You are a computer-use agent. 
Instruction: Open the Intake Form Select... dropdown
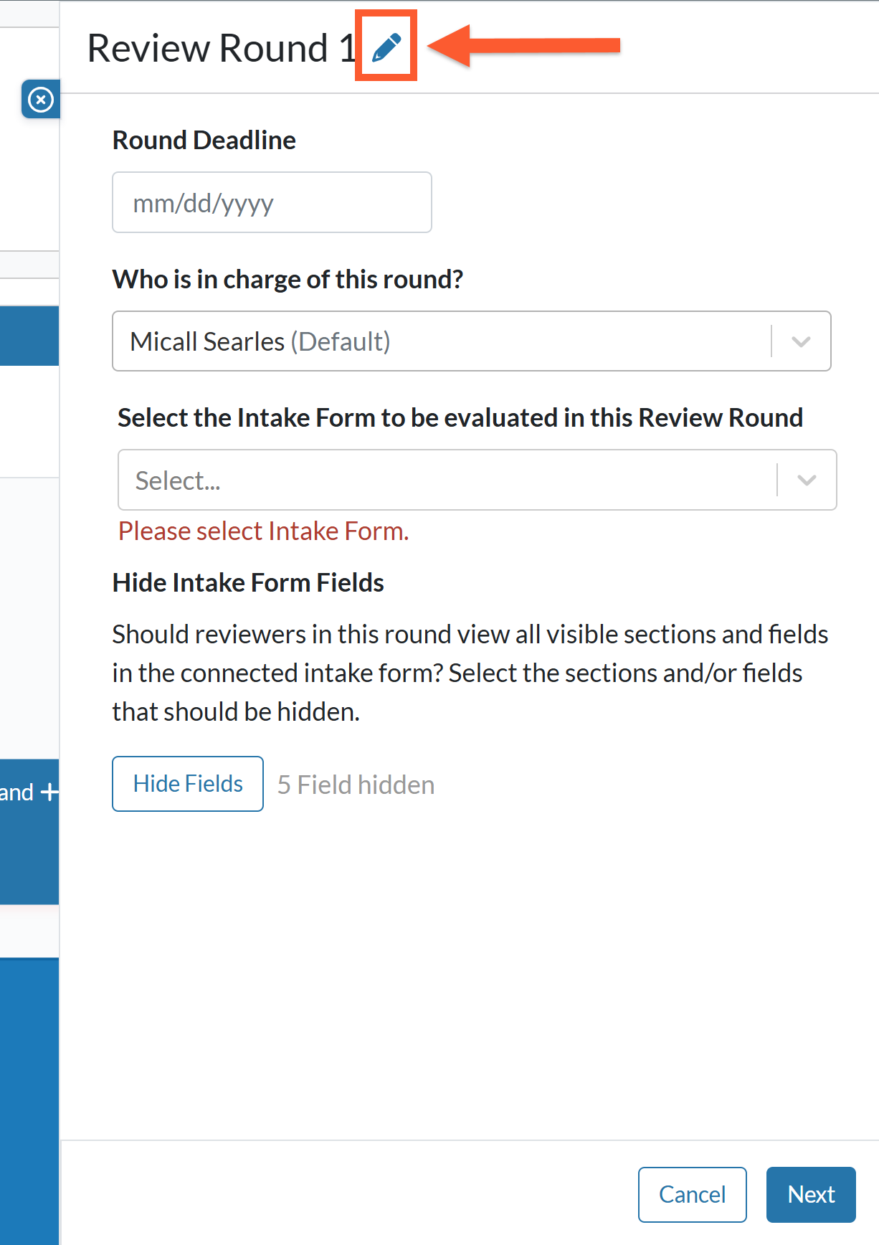[477, 480]
